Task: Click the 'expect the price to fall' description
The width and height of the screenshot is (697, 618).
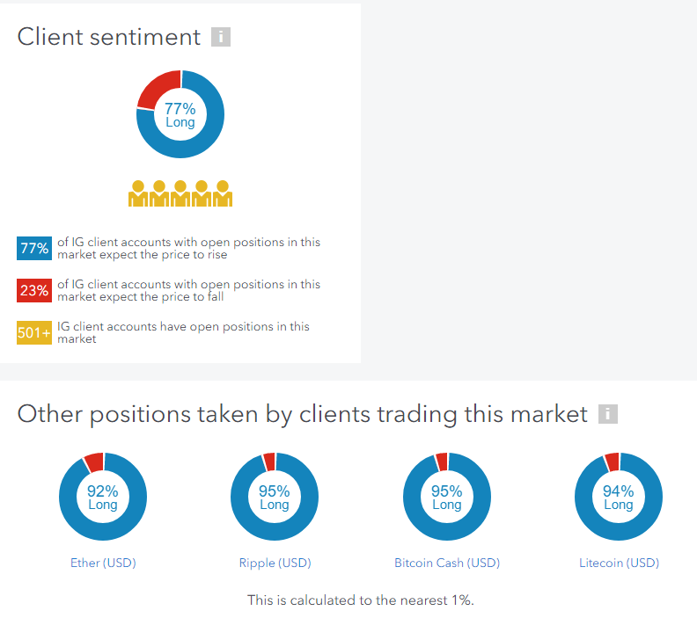Action: (x=189, y=290)
